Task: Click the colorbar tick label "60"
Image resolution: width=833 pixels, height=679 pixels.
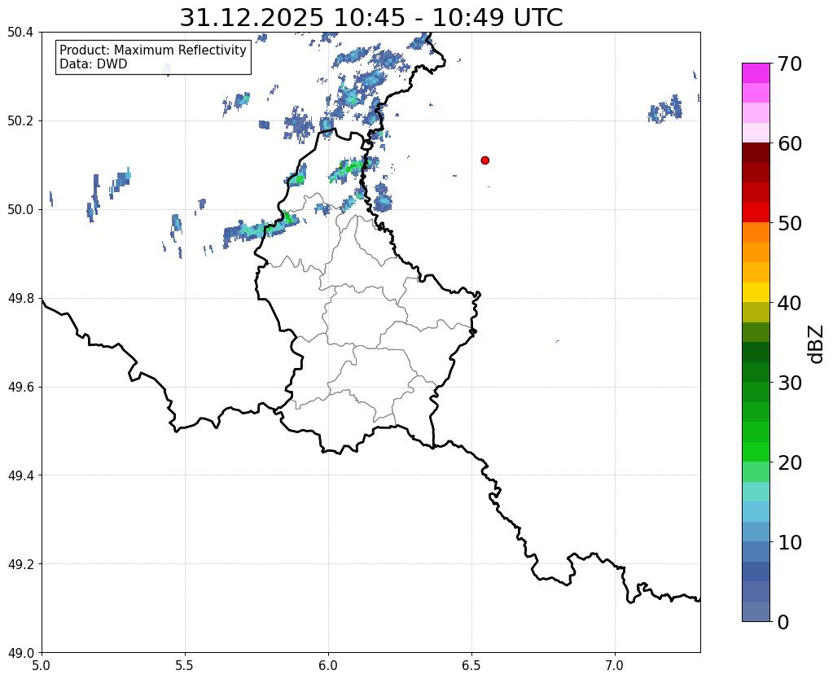Action: tap(790, 143)
